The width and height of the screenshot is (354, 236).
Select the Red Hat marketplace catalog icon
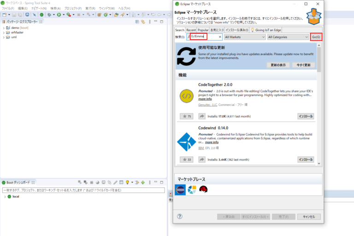(203, 190)
